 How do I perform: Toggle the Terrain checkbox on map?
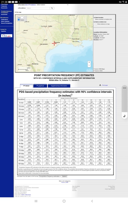(19, 20)
